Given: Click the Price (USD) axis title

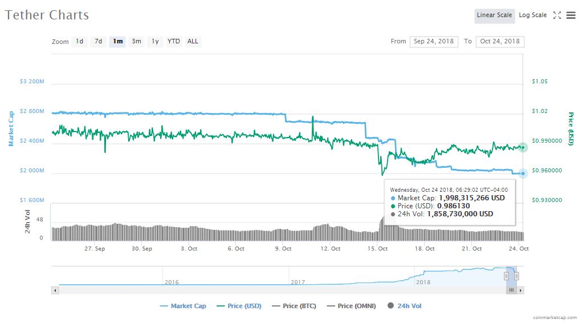Looking at the screenshot, I should [x=571, y=128].
